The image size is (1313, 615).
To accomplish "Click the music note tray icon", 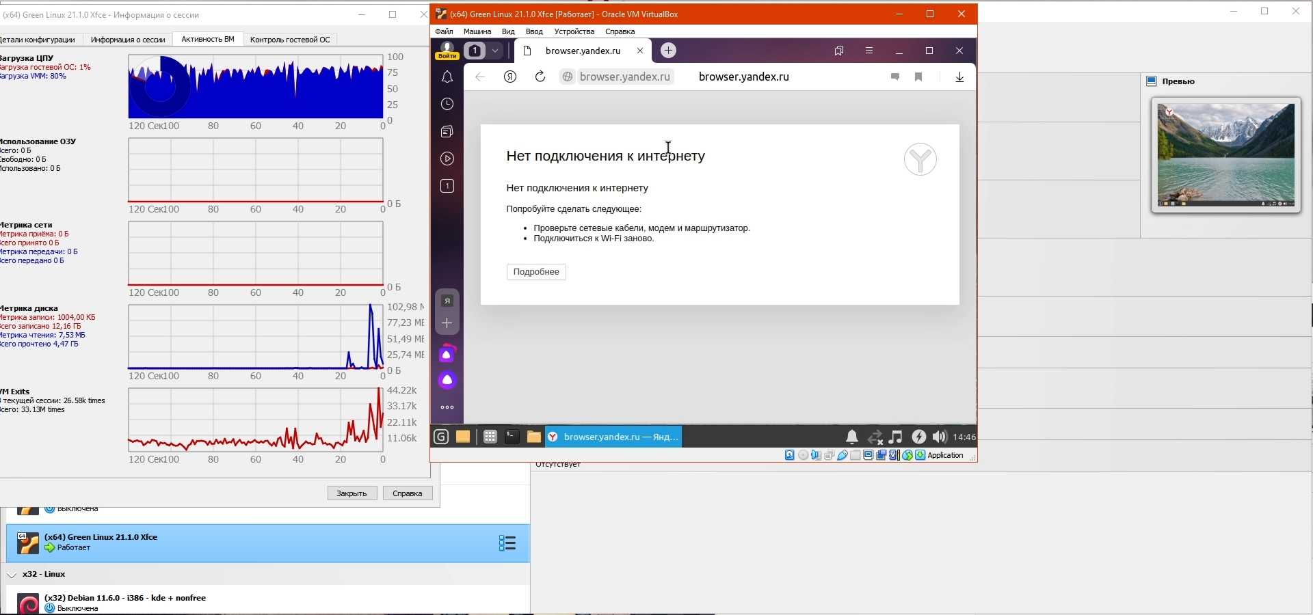I will [x=896, y=437].
